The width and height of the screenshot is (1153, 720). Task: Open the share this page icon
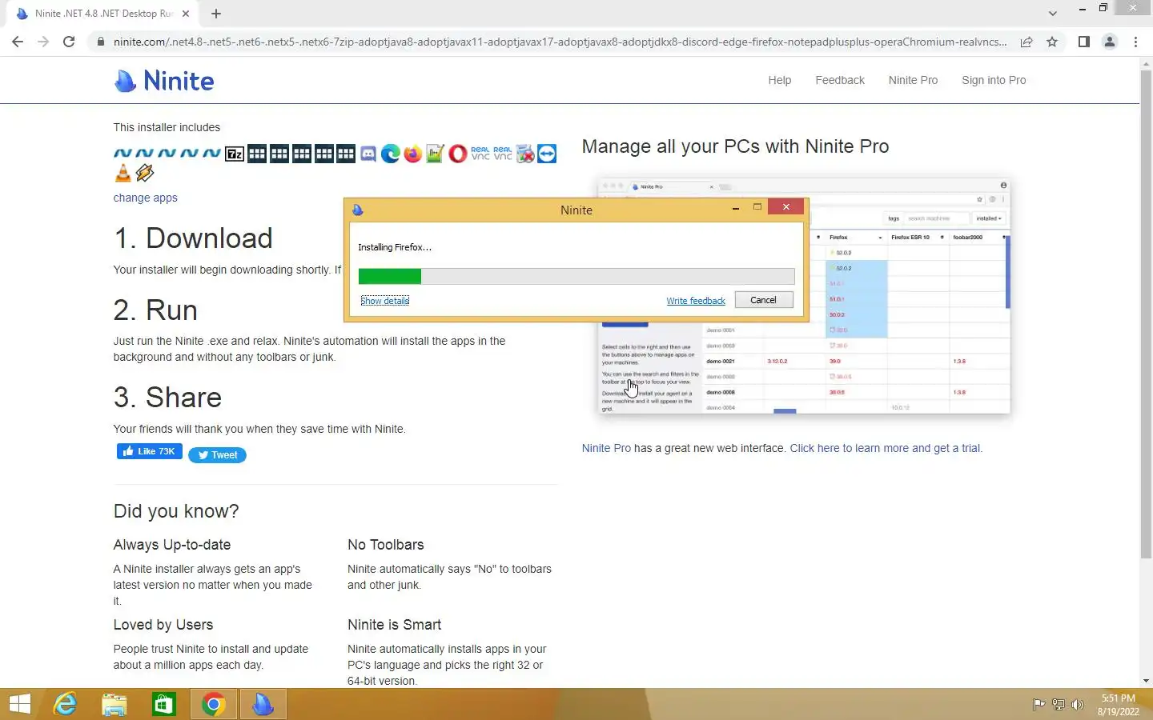click(1026, 42)
